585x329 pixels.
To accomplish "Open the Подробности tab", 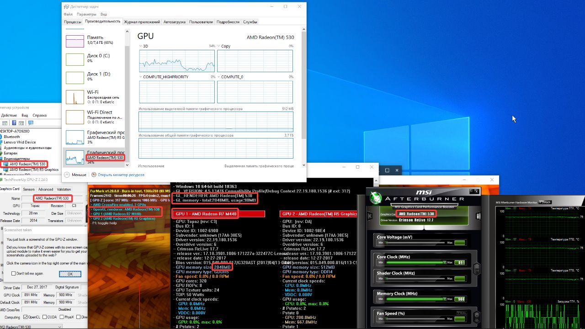I will (228, 21).
